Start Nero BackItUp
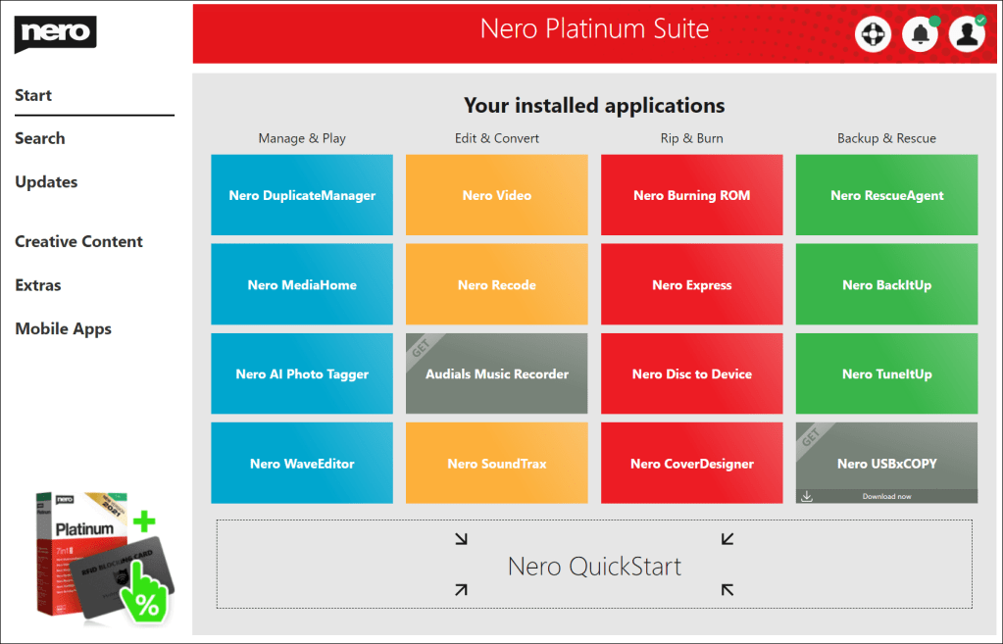This screenshot has width=1003, height=644. pyautogui.click(x=886, y=284)
